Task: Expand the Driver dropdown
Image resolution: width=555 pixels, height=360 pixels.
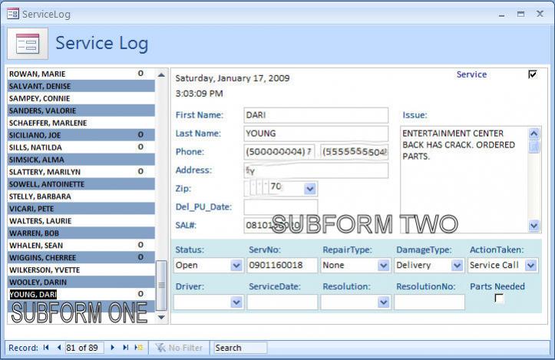Action: pos(236,302)
